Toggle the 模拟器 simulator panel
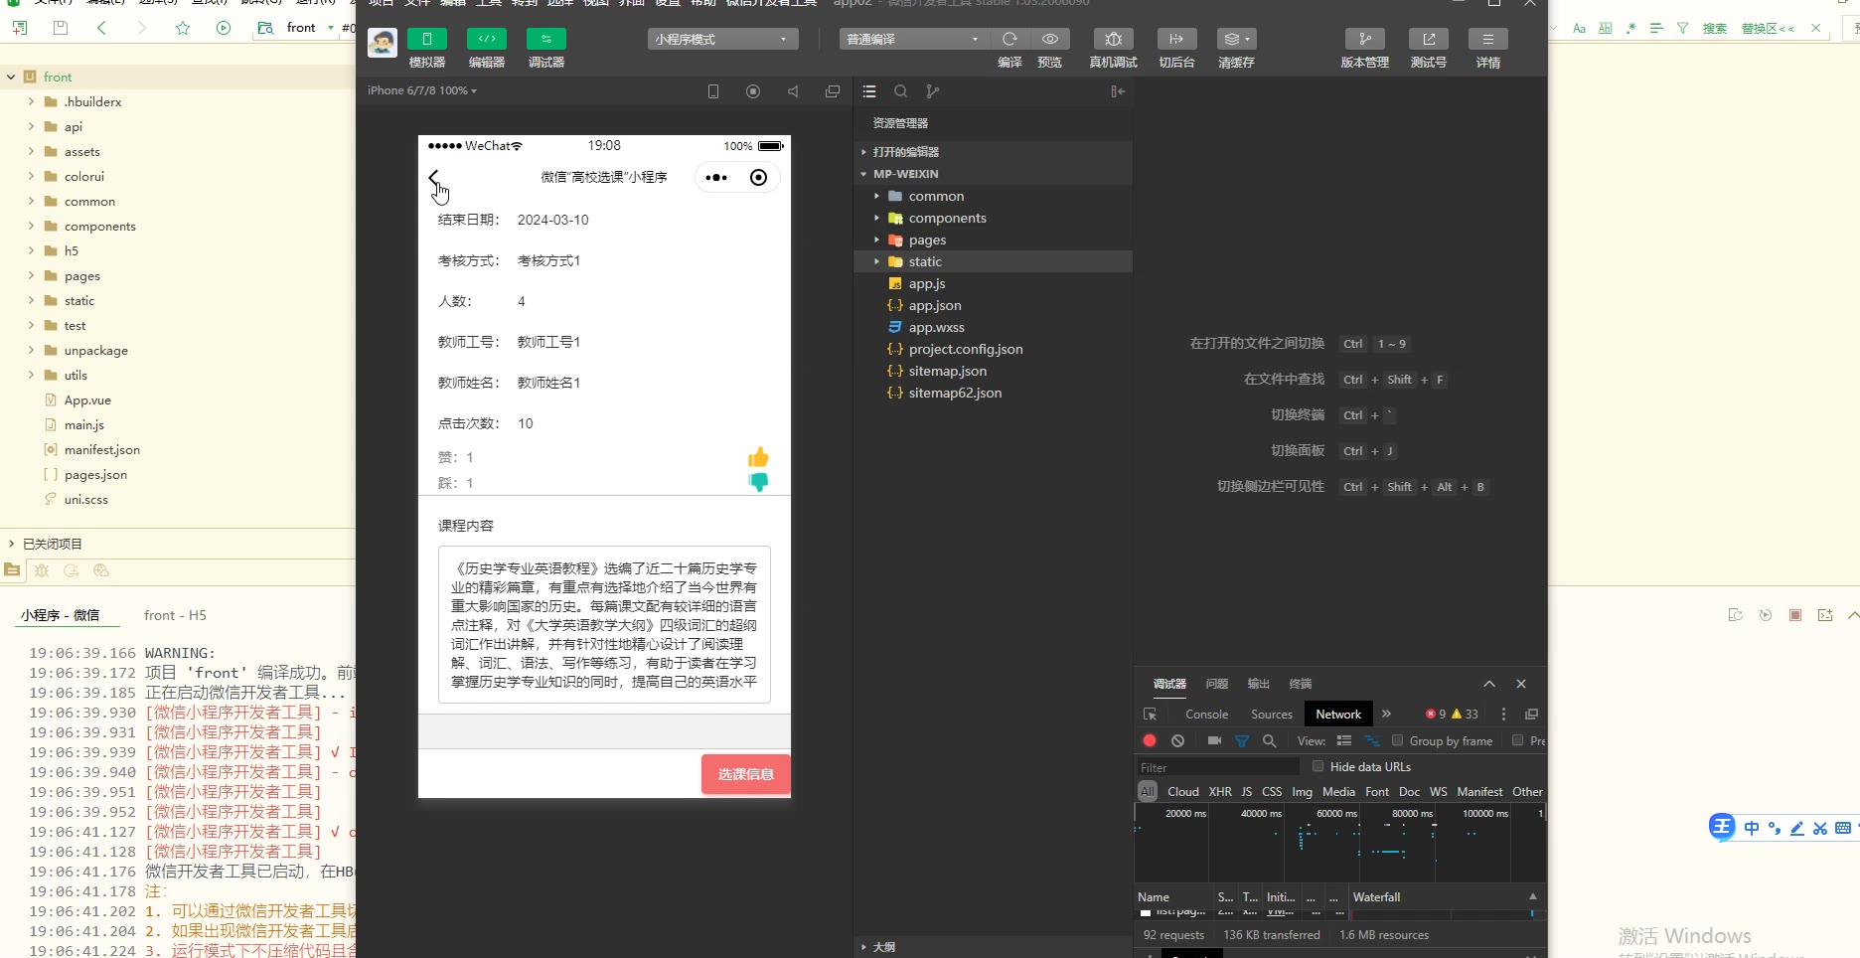 coord(427,40)
